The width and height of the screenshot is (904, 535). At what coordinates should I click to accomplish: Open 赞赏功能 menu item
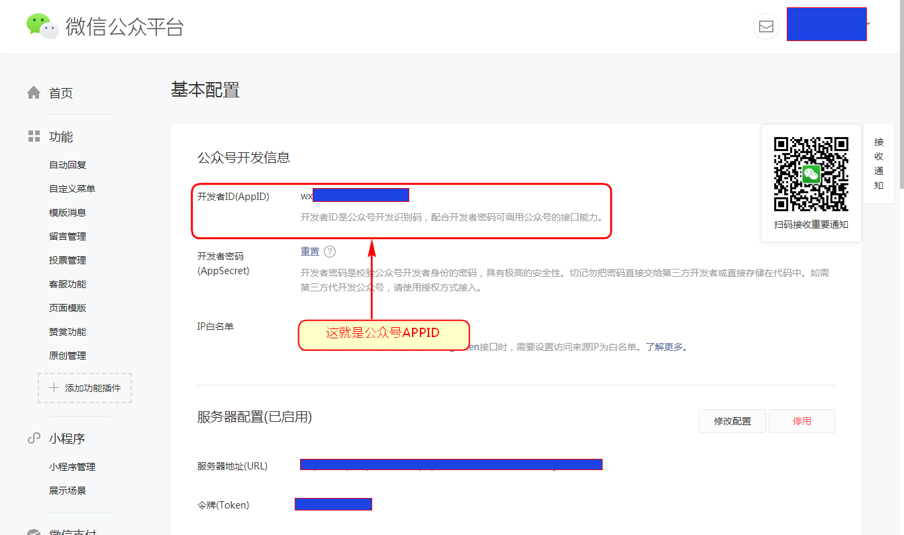point(68,332)
